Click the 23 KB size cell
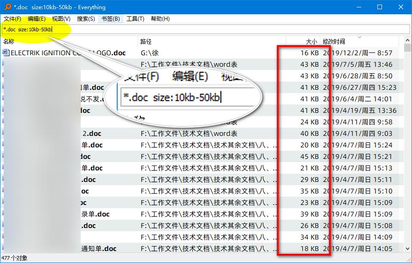 [x=310, y=203]
